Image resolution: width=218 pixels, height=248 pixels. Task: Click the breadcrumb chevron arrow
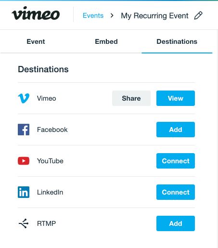tap(112, 15)
